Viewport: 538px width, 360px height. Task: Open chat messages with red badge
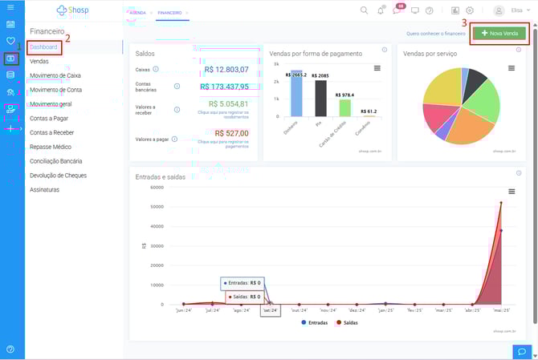[397, 10]
